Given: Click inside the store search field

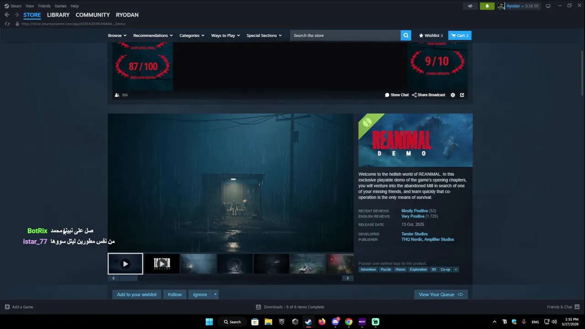Looking at the screenshot, I should [345, 35].
